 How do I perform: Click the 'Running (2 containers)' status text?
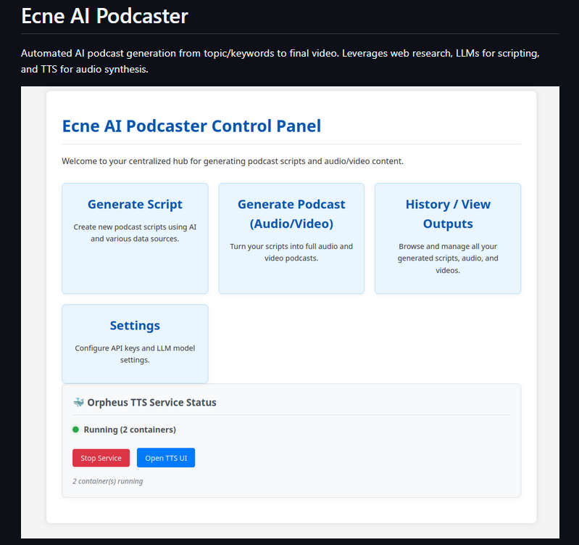click(x=130, y=430)
